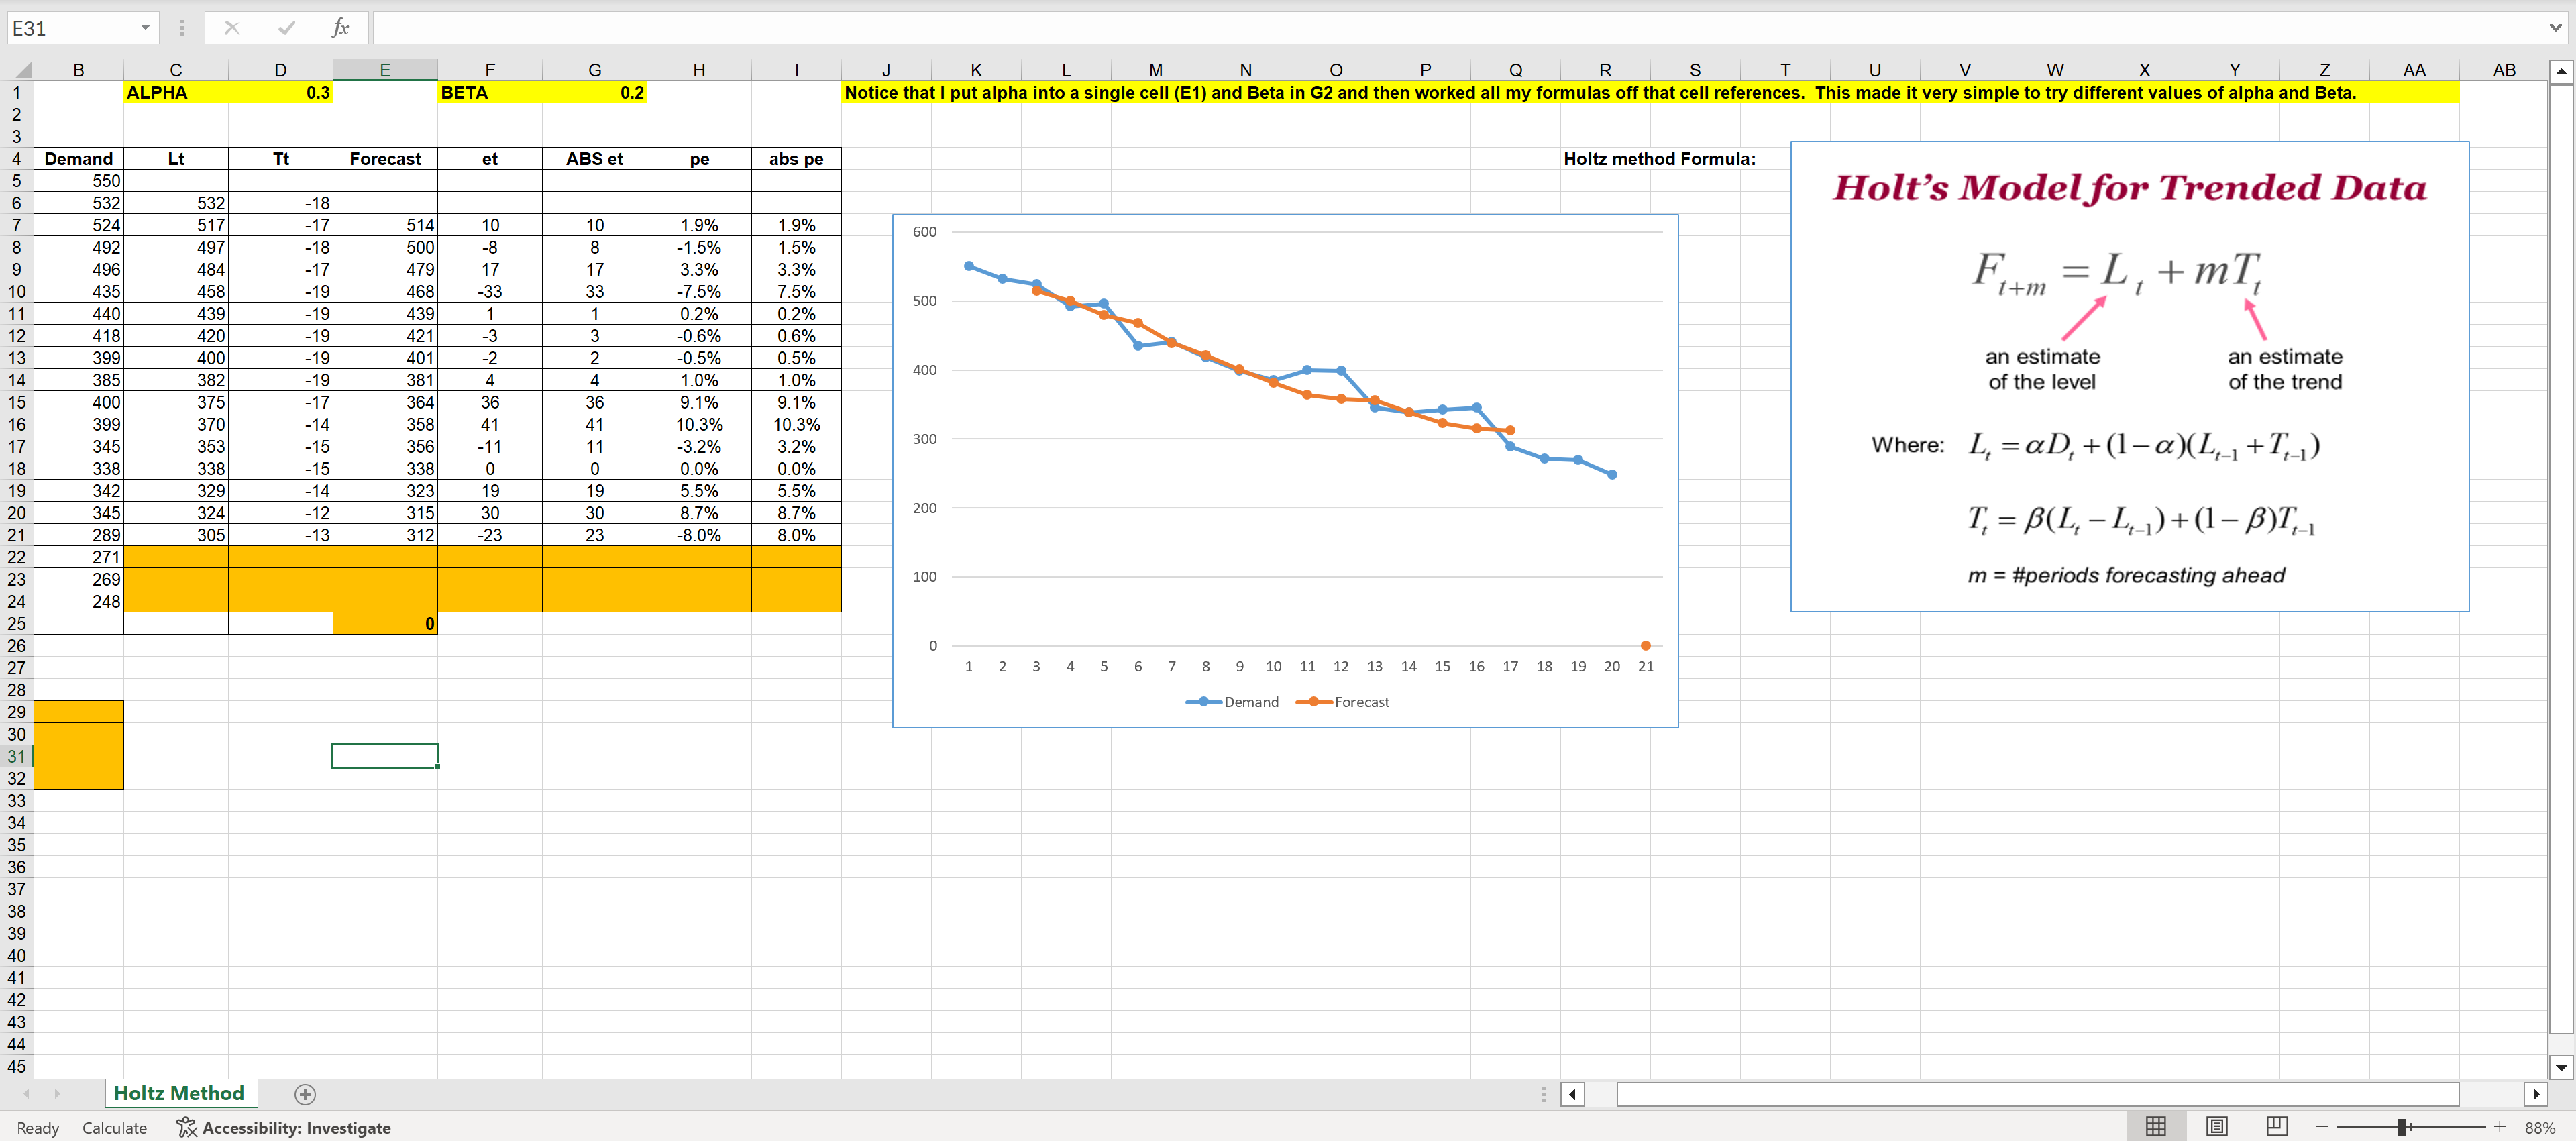Click the Accessibility: Investigate icon

tap(186, 1127)
